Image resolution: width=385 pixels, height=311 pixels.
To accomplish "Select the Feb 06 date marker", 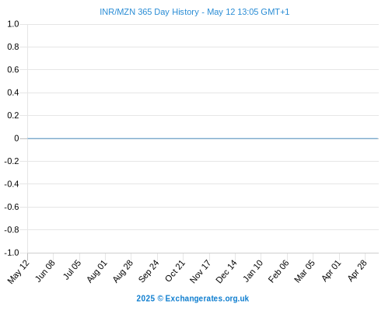I will point(278,271).
